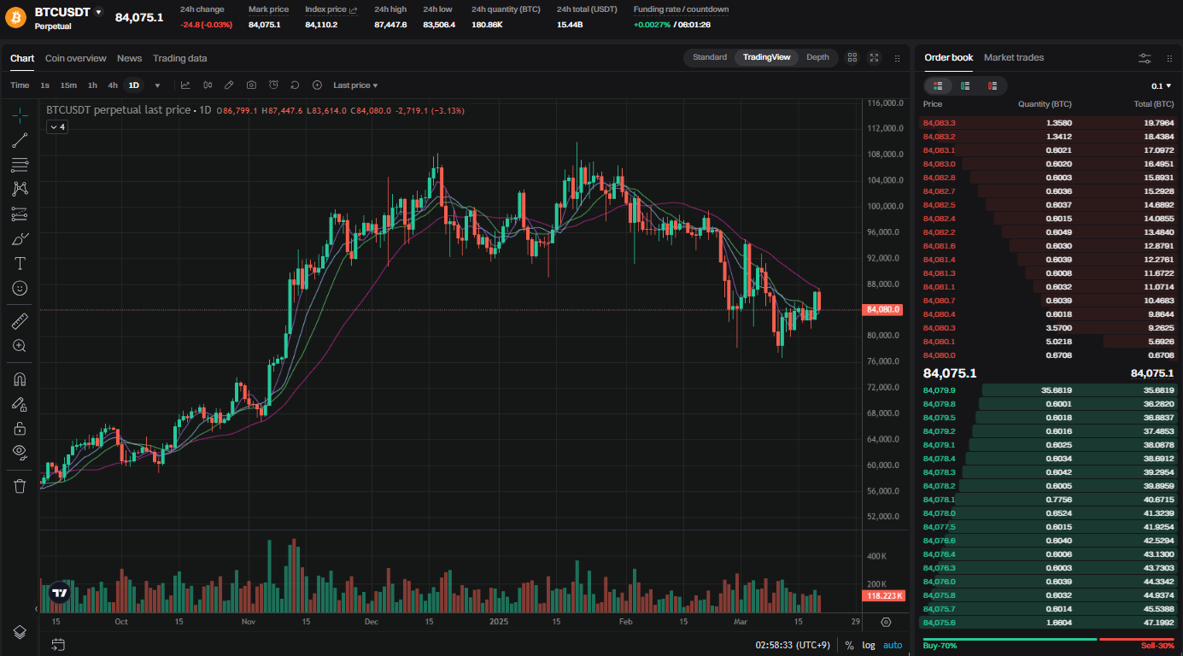Set interval to 15m
This screenshot has width=1183, height=656.
coord(68,85)
